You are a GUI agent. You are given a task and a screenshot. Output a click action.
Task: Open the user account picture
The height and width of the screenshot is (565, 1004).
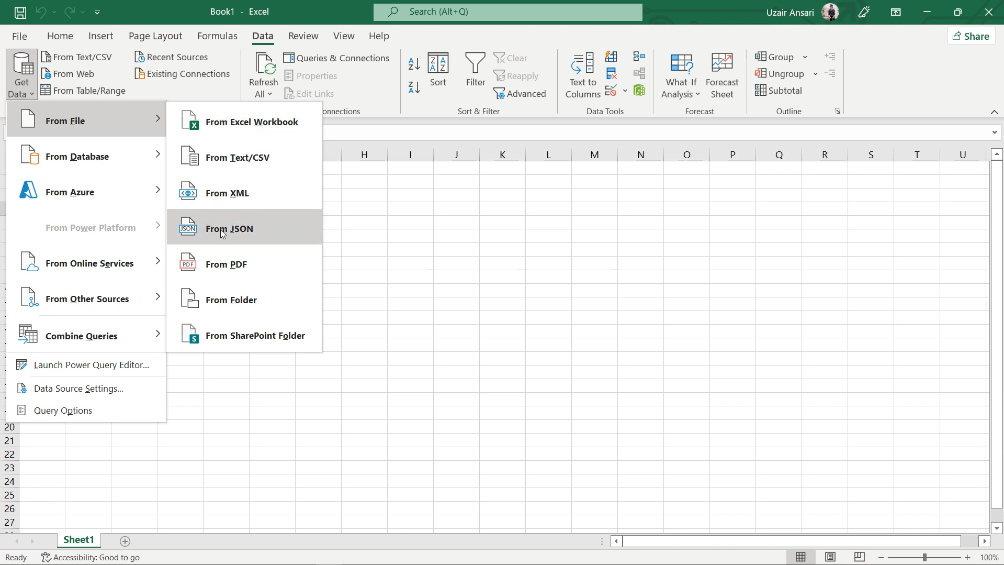pos(830,12)
